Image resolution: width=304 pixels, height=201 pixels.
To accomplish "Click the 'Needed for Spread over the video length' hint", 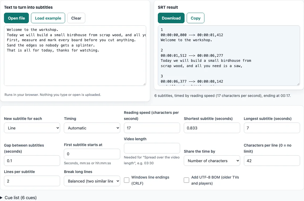I will 152,160.
